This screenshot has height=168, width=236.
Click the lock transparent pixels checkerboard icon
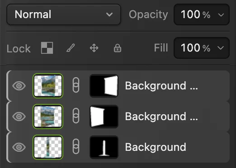47,48
